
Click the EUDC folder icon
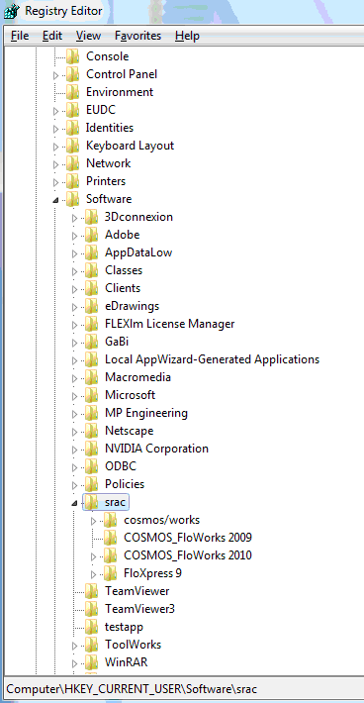click(72, 110)
